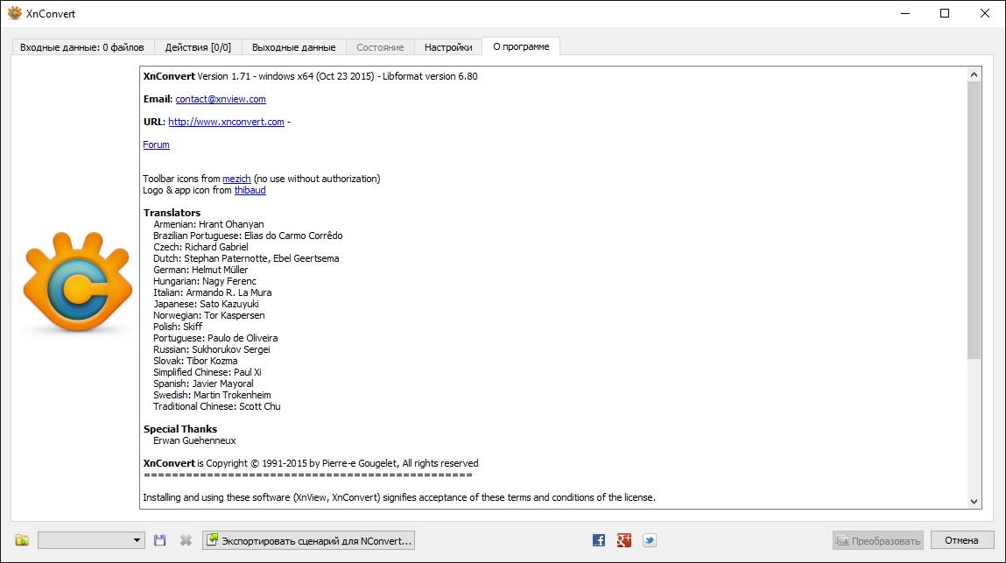Select the Состояние tab
This screenshot has width=1006, height=563.
pyautogui.click(x=380, y=47)
